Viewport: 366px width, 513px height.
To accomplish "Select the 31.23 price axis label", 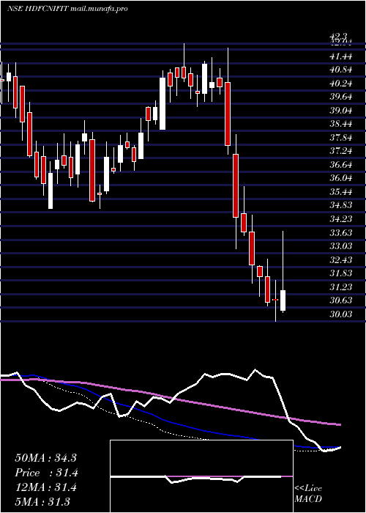I will pos(340,287).
